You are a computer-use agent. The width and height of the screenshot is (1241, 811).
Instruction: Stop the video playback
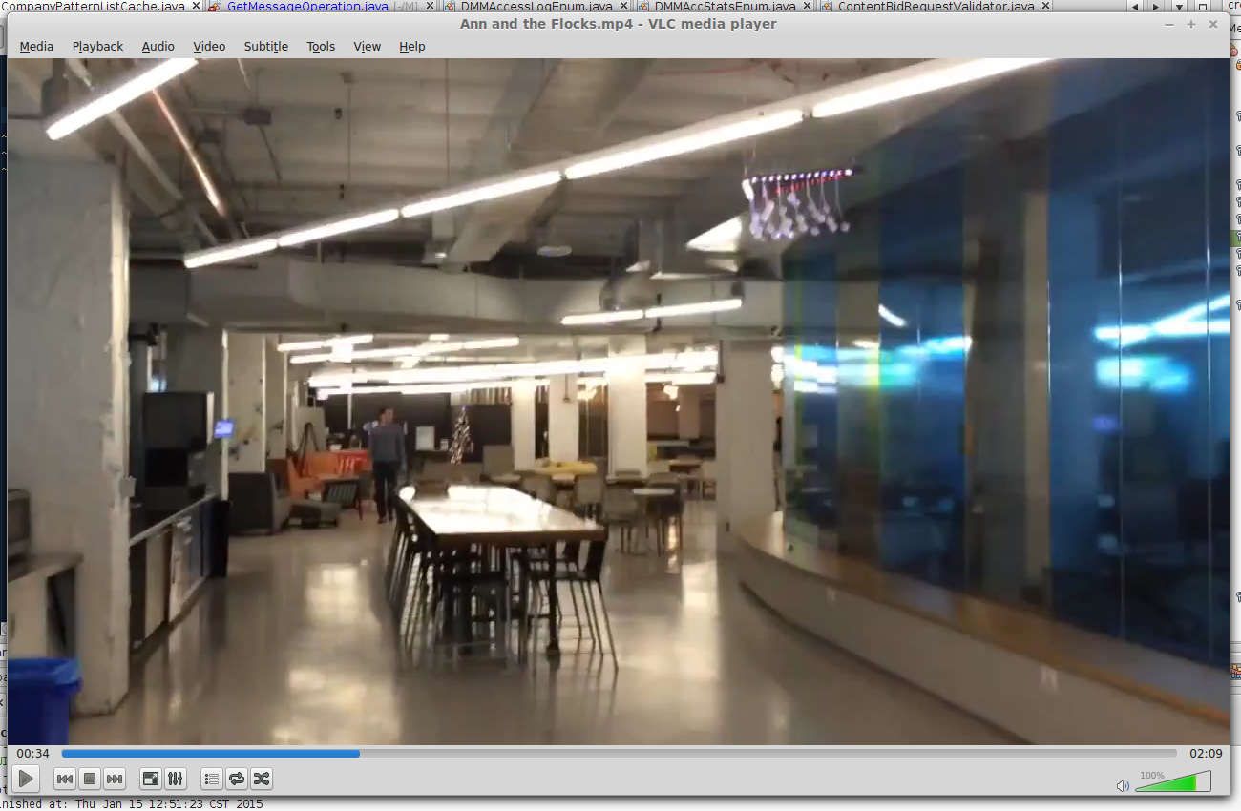90,779
